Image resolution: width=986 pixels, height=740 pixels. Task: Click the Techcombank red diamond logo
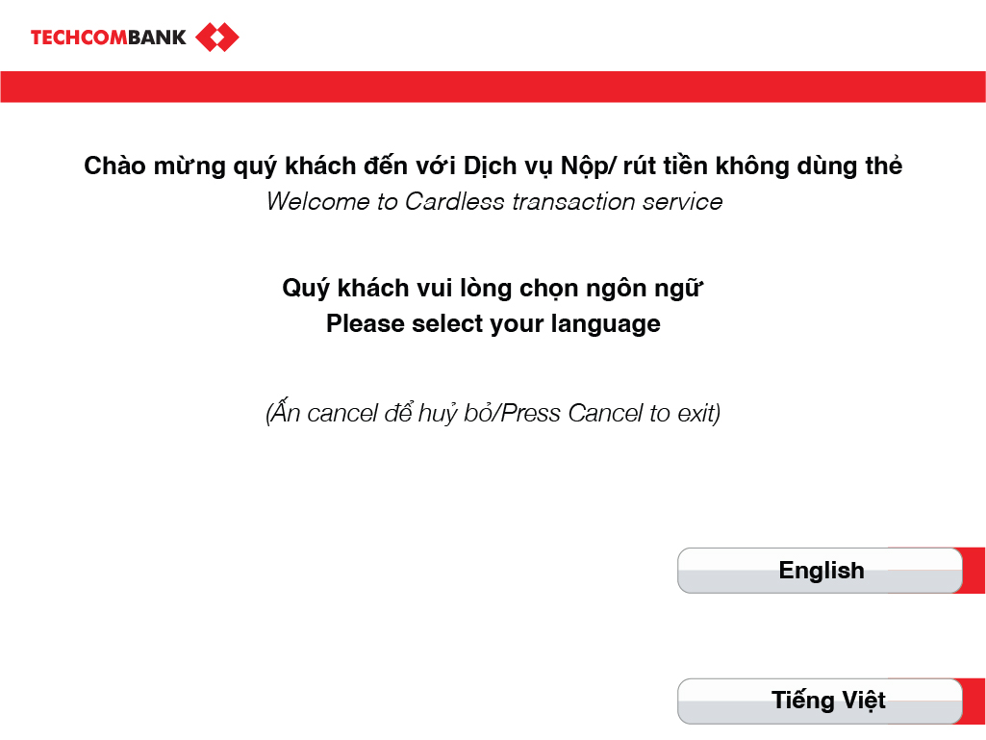coord(216,38)
